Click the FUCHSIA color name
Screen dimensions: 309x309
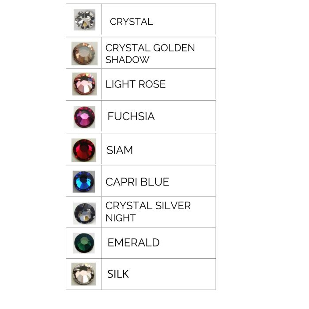click(x=131, y=117)
